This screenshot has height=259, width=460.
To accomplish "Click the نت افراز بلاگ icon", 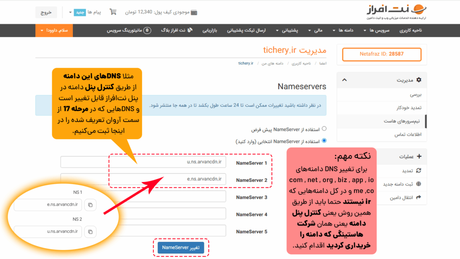I will click(190, 30).
